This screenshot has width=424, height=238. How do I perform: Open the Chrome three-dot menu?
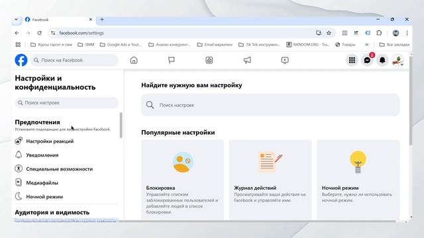tap(407, 33)
